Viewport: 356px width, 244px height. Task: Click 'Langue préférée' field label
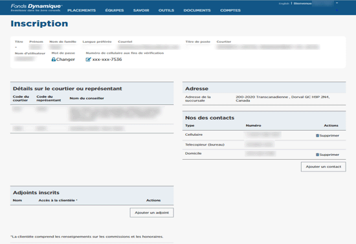point(97,42)
